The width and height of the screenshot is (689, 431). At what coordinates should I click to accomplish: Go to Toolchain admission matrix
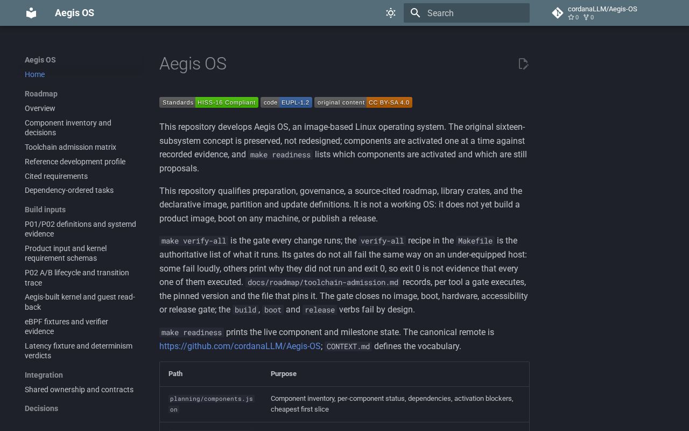point(71,147)
